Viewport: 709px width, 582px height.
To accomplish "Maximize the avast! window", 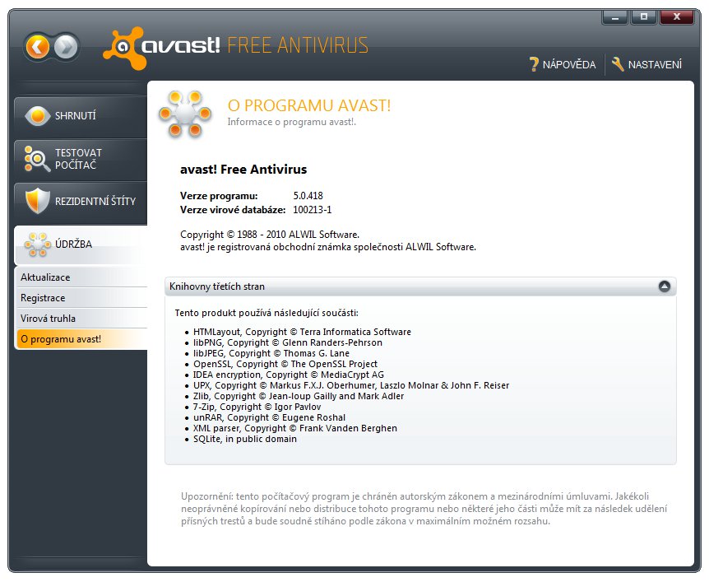I will click(644, 17).
